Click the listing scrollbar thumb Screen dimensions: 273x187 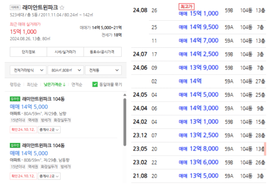[125, 122]
